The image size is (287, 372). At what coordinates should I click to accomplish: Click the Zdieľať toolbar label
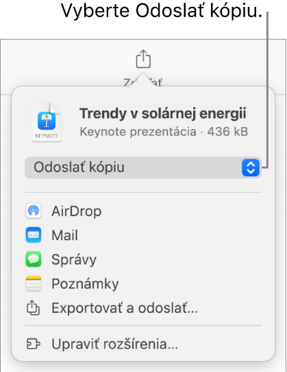point(142,82)
